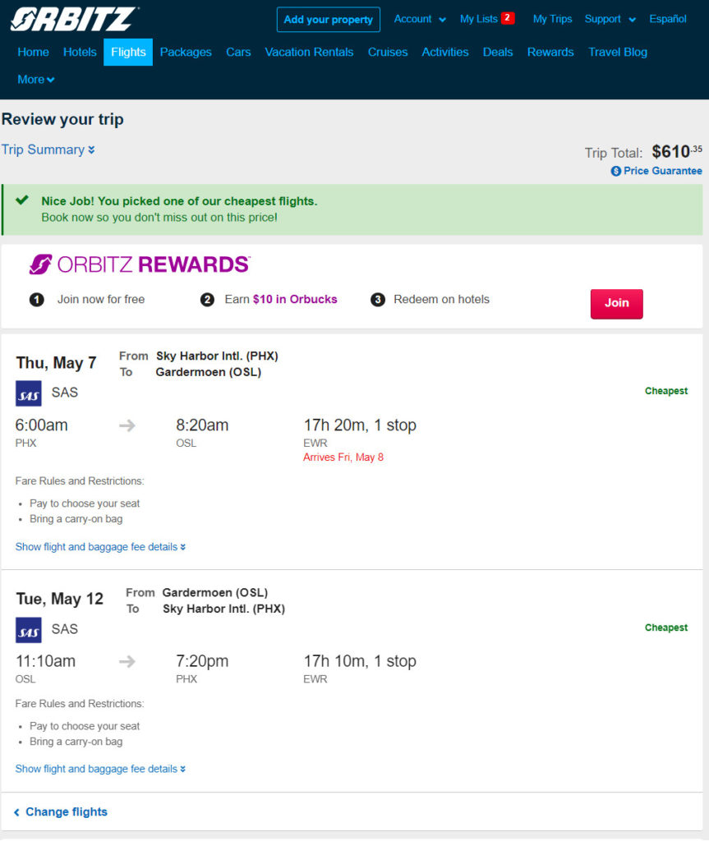Show flight and baggage fee details for May 7
709x841 pixels.
(x=100, y=546)
